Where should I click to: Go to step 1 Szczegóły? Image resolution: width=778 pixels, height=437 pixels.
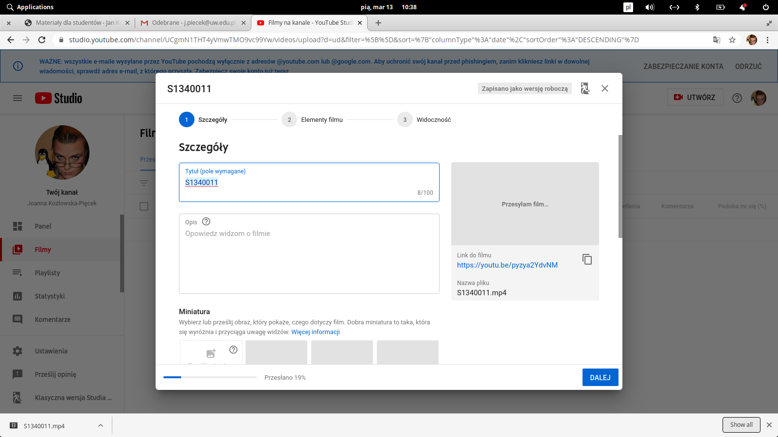point(203,119)
